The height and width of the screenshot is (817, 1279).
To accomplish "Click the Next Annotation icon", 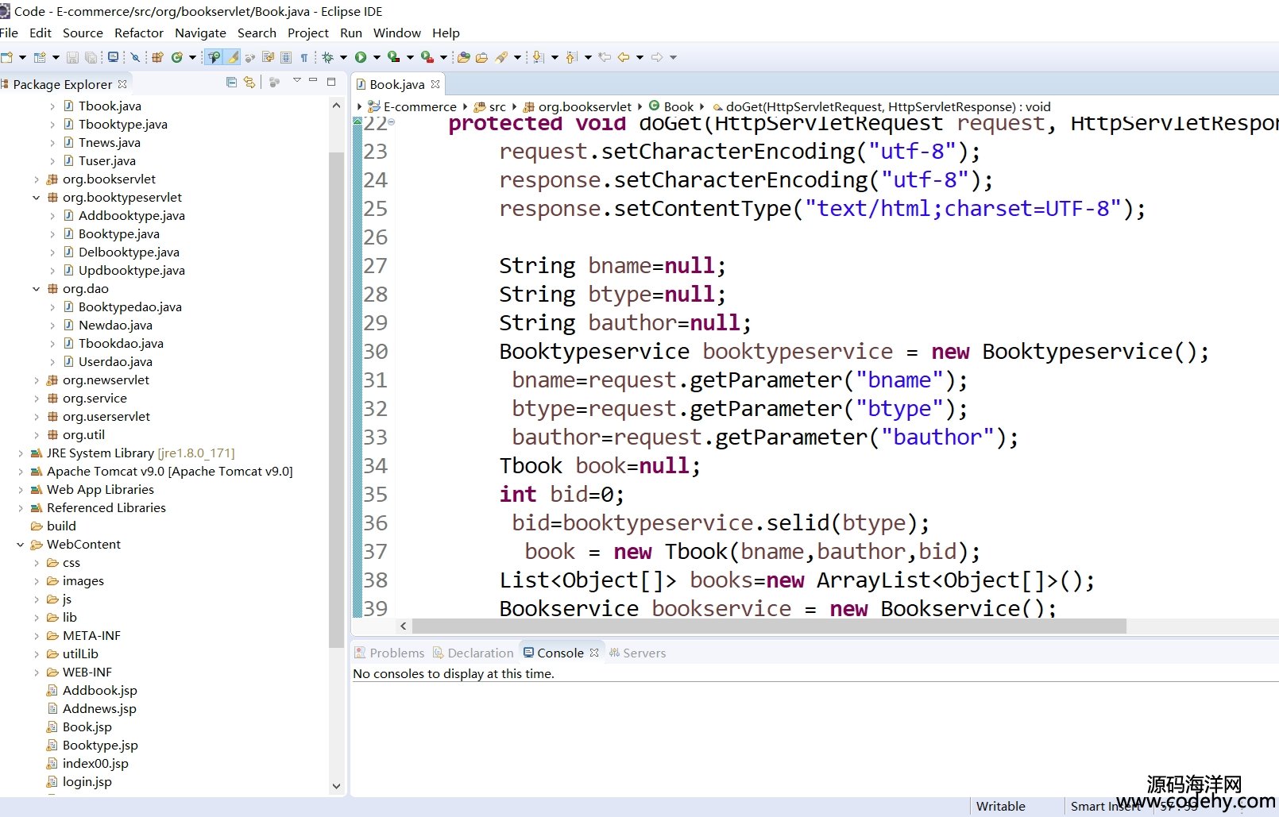I will (x=538, y=57).
